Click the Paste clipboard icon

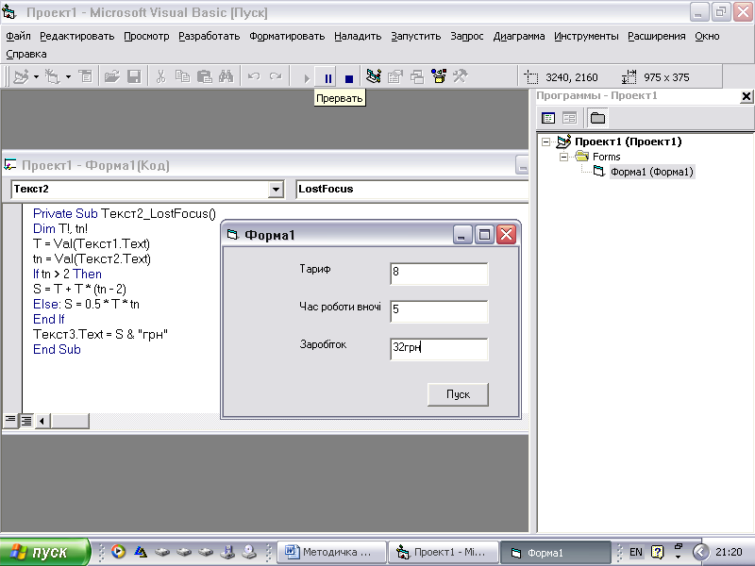[204, 76]
